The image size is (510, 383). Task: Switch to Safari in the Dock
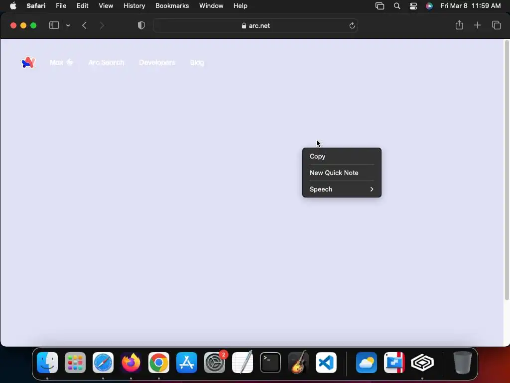(103, 363)
